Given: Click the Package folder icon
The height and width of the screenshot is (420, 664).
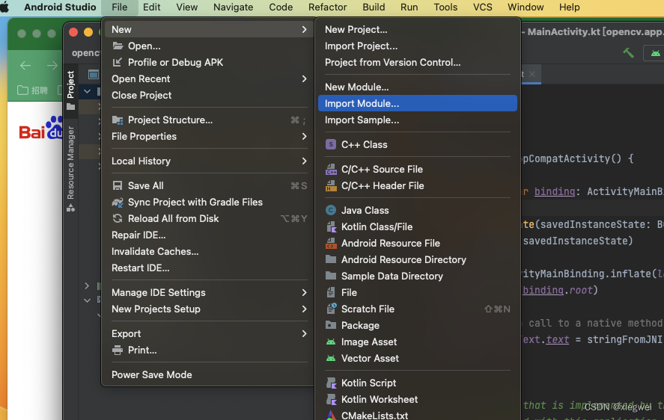Looking at the screenshot, I should pos(331,325).
